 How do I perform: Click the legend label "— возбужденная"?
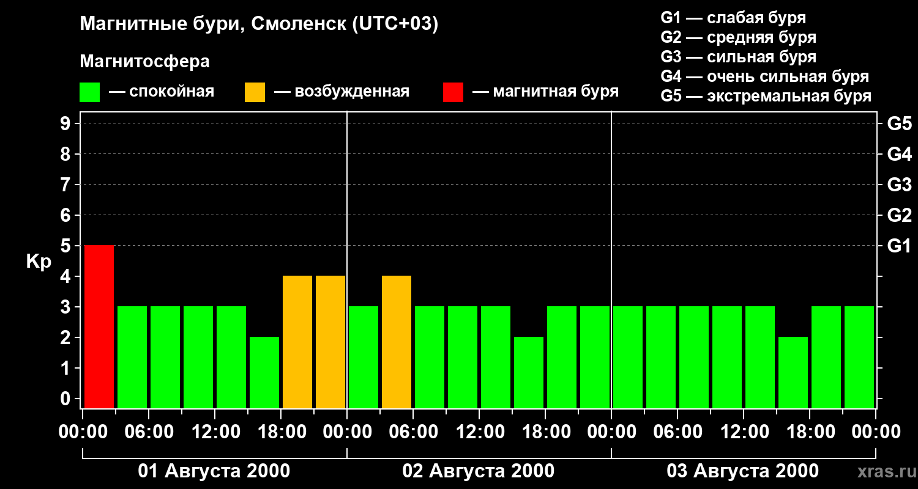point(341,92)
